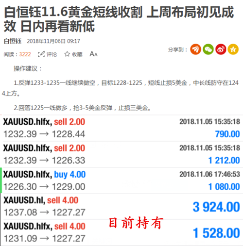Click the read count 3222

[x=25, y=54]
